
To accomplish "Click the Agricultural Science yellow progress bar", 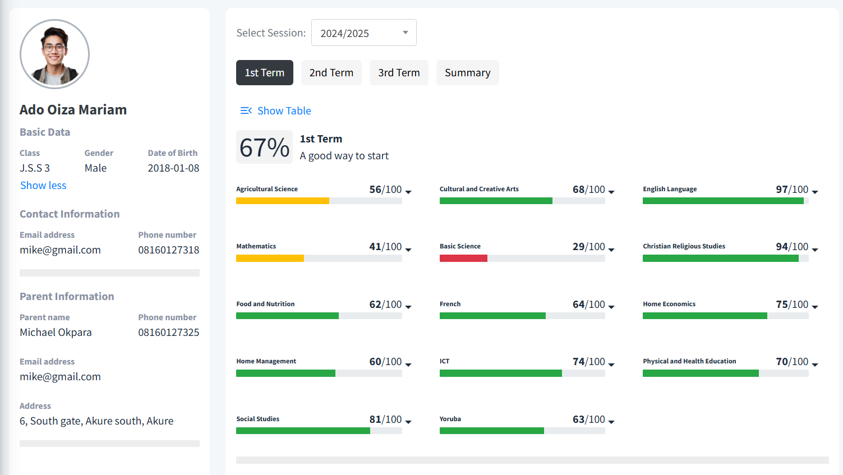I will click(x=283, y=201).
